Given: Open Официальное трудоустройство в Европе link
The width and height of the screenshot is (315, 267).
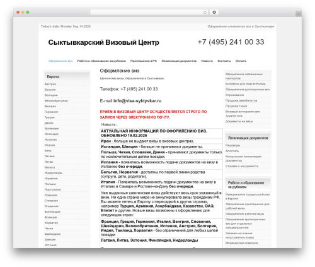Looking at the screenshot, I should (x=248, y=196).
